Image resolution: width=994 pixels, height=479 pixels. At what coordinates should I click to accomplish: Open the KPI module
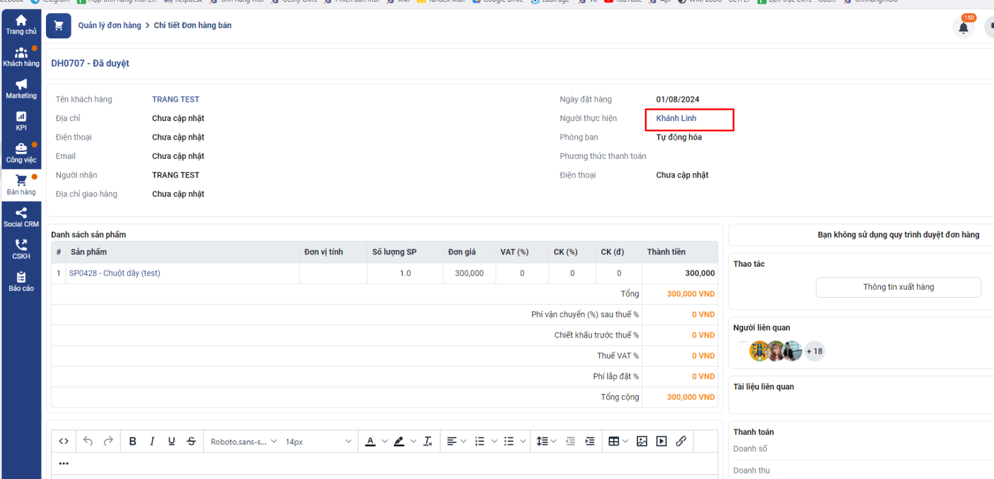tap(21, 120)
